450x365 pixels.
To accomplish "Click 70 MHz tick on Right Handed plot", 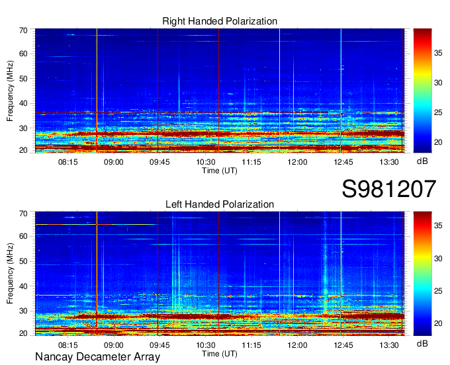I will coord(23,30).
